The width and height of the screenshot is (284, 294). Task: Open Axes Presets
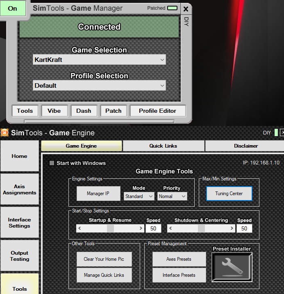[179, 259]
